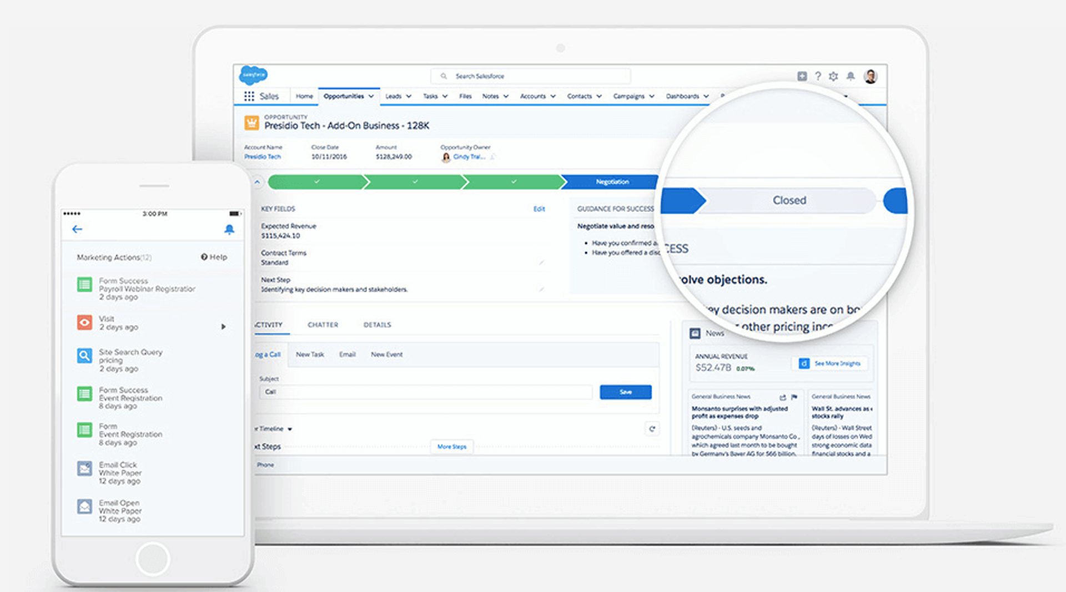
Task: Open notifications via the bell icon
Action: coord(851,76)
